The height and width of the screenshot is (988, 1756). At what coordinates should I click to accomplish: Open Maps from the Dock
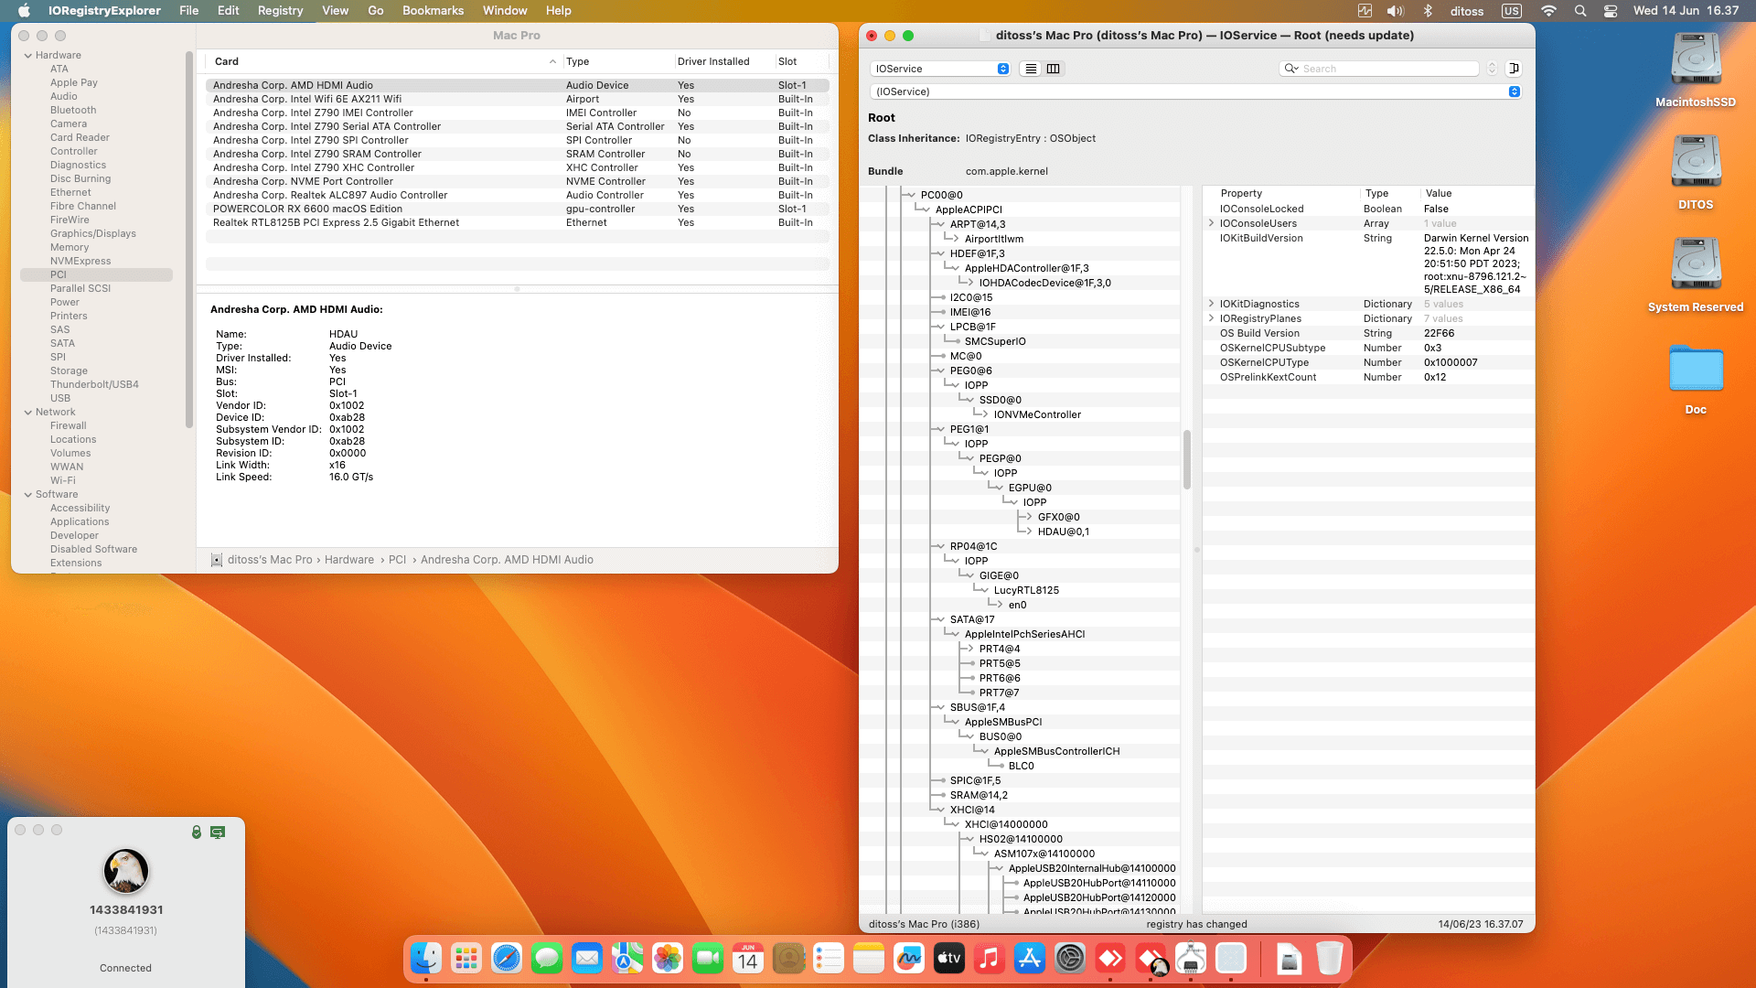[627, 958]
